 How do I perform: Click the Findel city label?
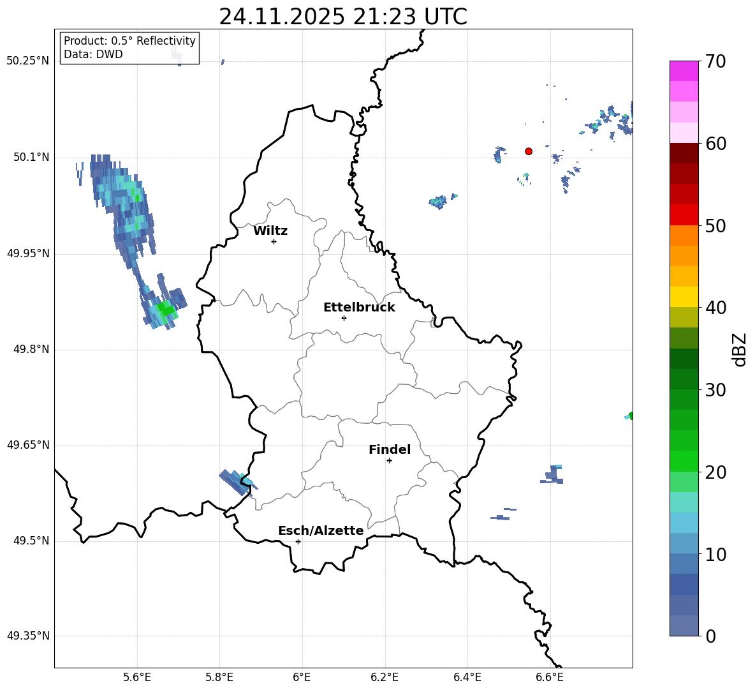(390, 449)
